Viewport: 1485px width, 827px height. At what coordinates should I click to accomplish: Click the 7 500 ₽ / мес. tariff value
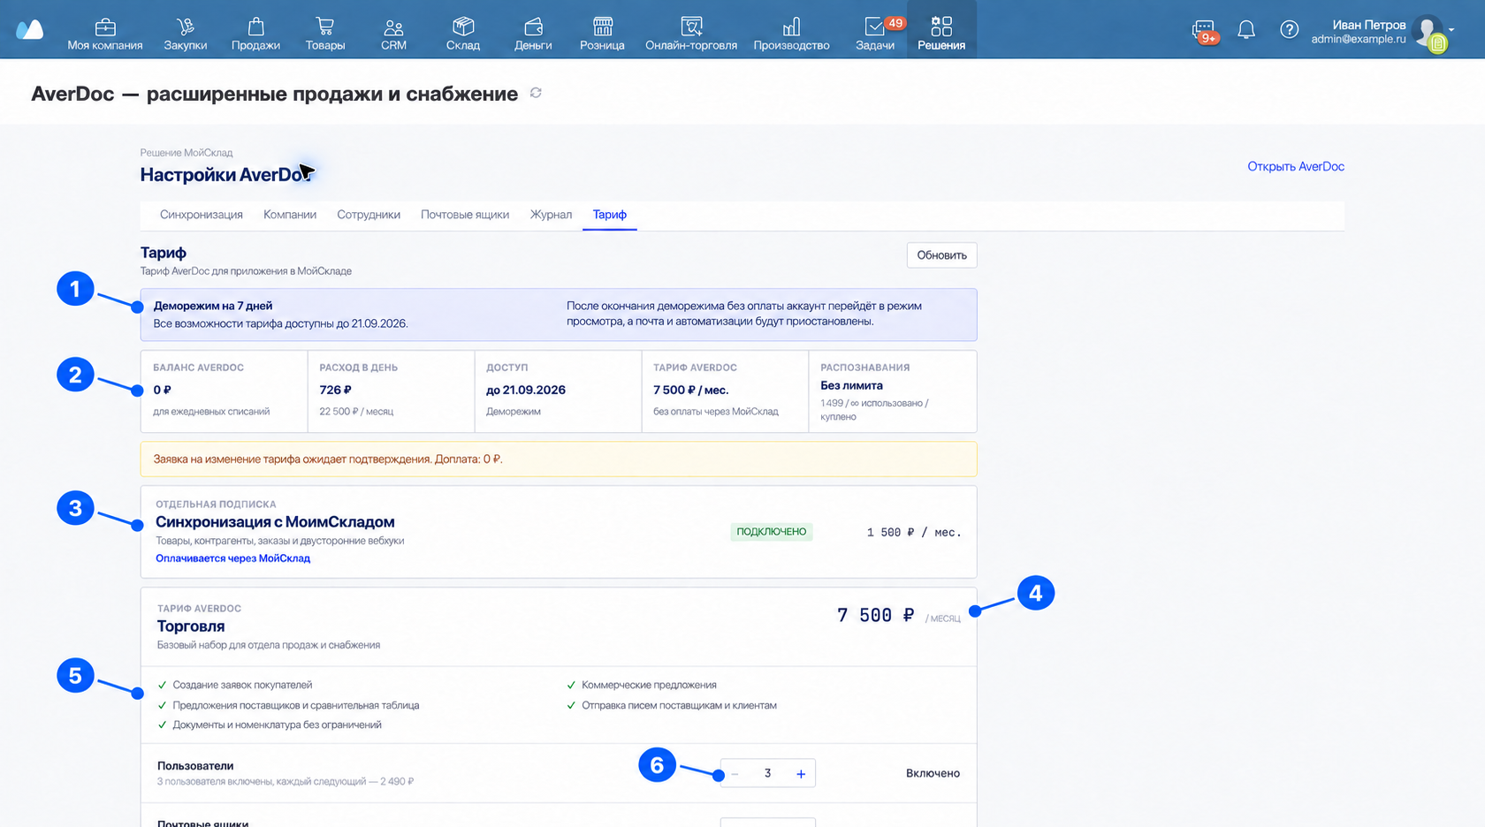[691, 390]
